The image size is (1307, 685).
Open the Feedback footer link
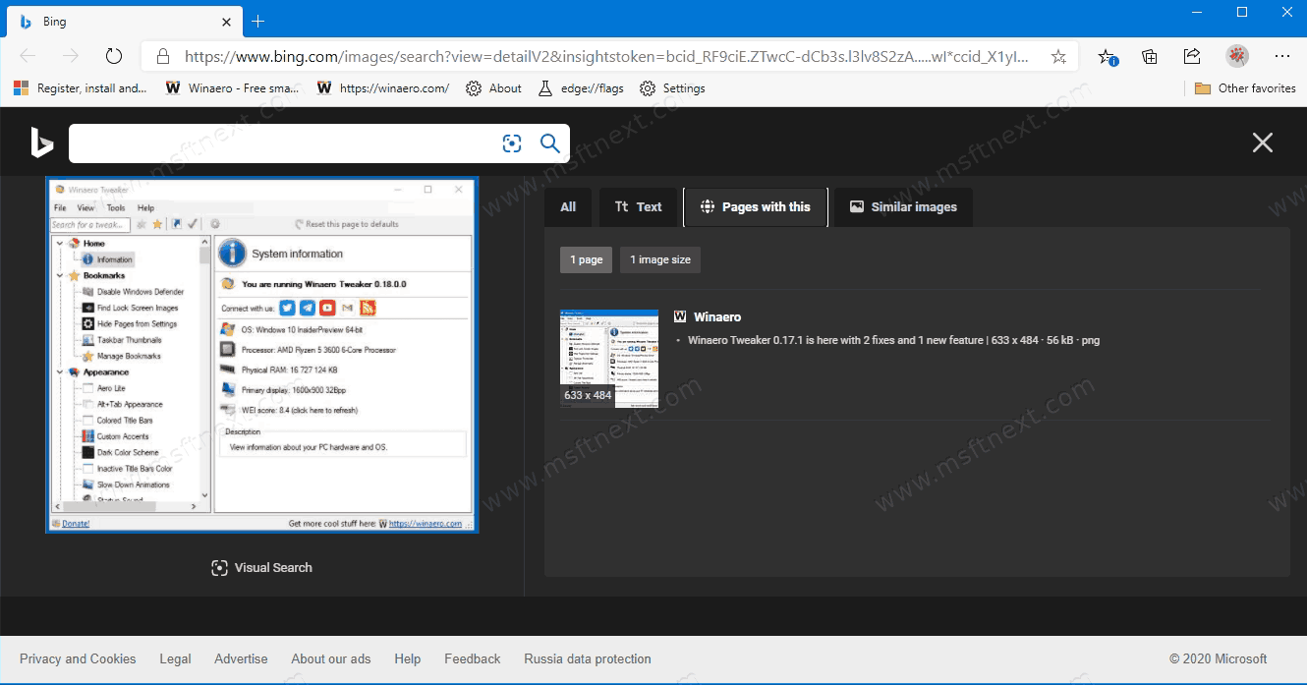473,659
